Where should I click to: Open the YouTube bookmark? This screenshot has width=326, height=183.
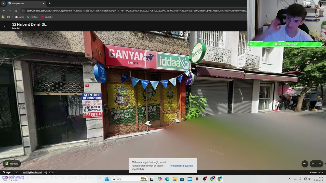coord(47,17)
